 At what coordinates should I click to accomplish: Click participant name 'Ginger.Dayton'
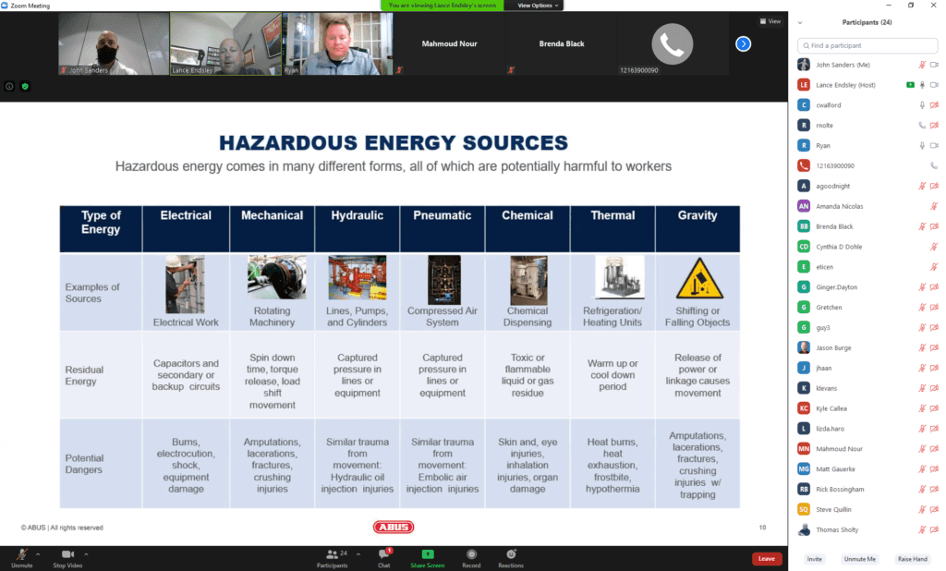pyautogui.click(x=836, y=287)
